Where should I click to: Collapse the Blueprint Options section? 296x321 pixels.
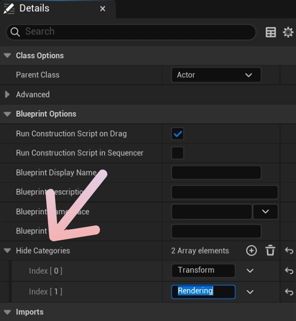pos(8,114)
